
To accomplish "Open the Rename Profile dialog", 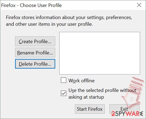I will coord(35,53).
